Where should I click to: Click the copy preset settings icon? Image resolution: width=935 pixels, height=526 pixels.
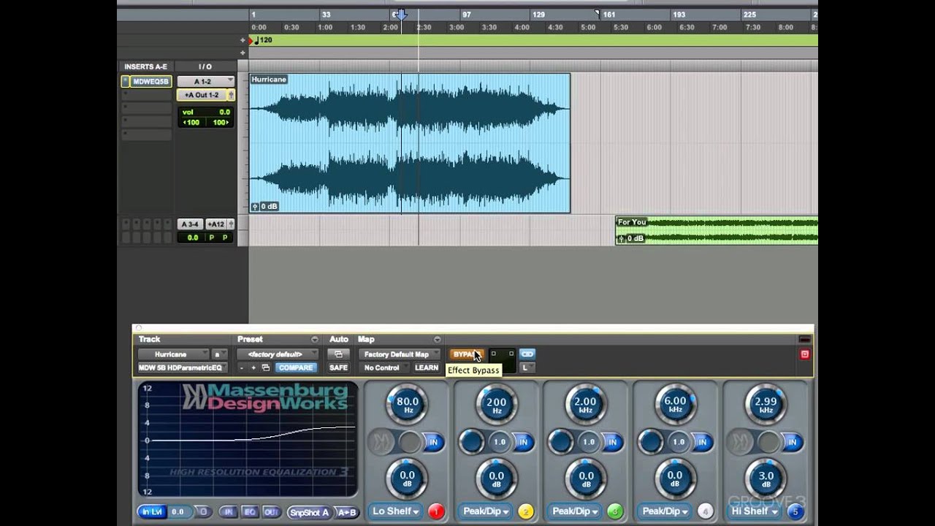(266, 367)
